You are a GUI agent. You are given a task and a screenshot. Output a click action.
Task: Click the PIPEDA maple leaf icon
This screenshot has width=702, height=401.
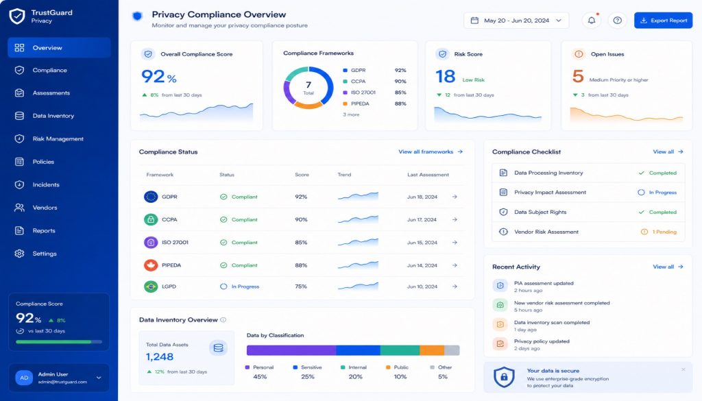151,265
